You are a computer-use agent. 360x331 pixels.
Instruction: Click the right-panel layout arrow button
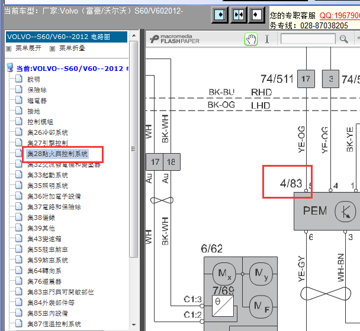(x=257, y=15)
